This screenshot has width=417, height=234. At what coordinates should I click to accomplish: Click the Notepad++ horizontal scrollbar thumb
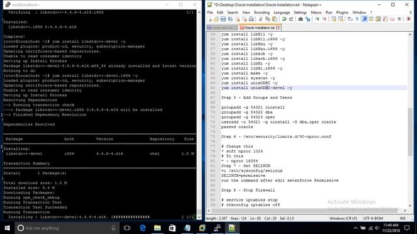tap(304, 211)
